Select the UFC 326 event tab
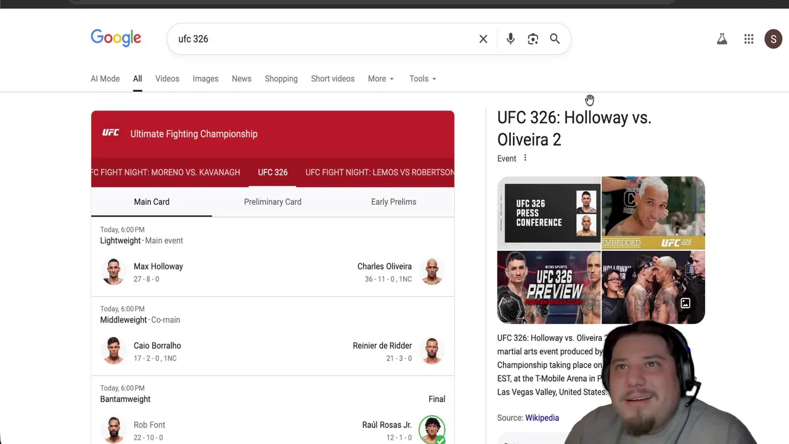This screenshot has height=444, width=789. click(x=272, y=172)
